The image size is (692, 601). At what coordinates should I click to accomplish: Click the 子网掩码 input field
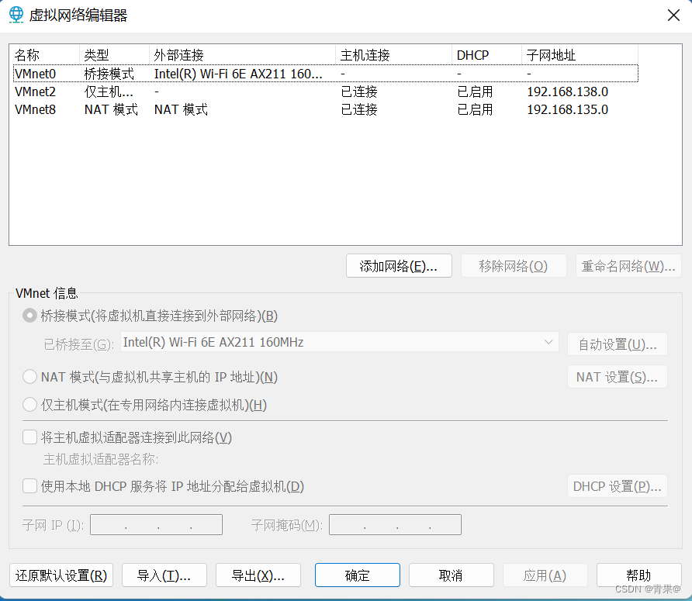[x=395, y=525]
